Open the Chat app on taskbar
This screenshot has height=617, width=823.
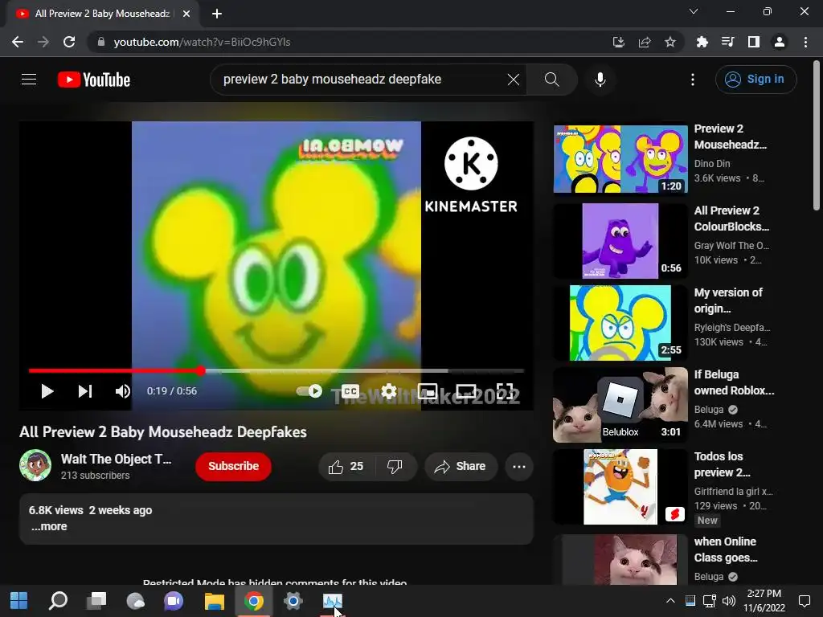tap(174, 601)
